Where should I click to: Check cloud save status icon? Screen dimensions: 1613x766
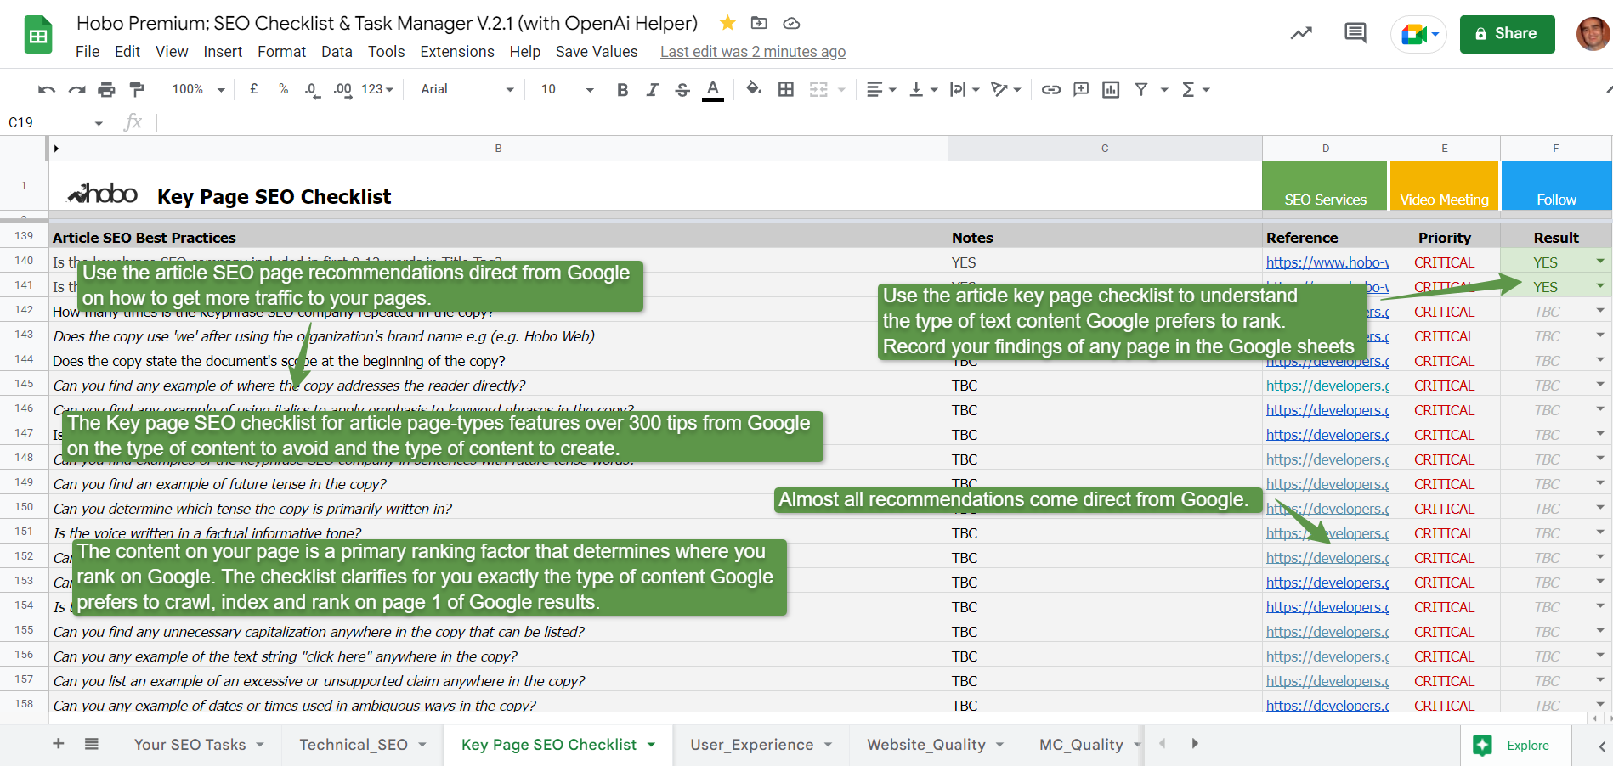[791, 23]
